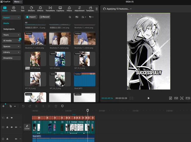The image size is (191, 142).
Task: Select the All filter tab
Action: pos(26,23)
